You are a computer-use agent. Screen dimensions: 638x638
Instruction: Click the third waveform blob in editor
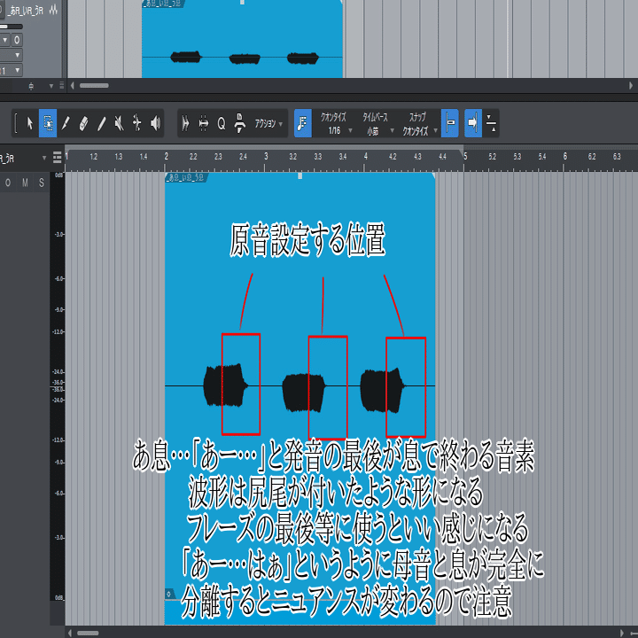(x=382, y=389)
